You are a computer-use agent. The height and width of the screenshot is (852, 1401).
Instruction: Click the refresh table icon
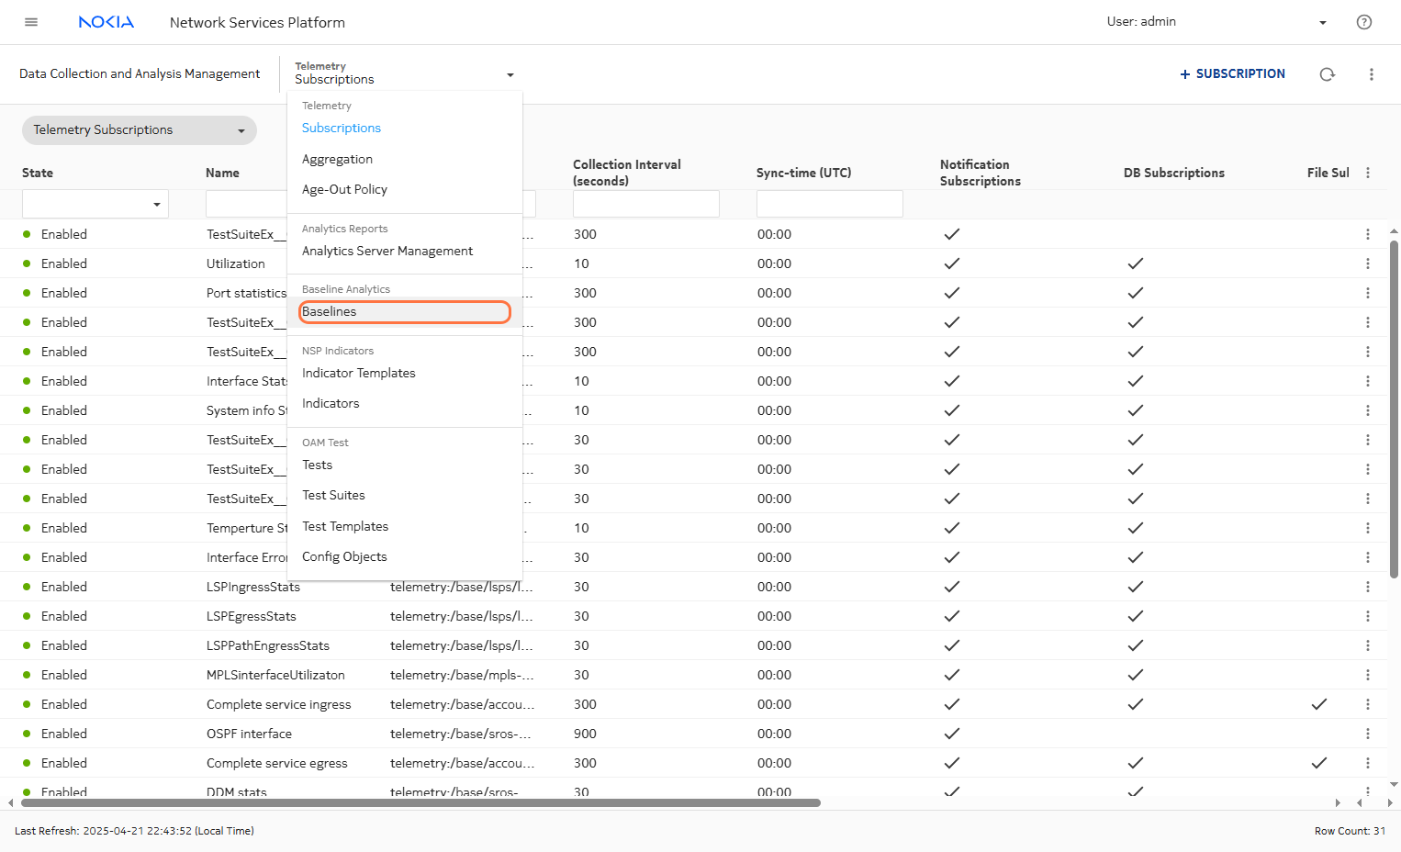[x=1327, y=74]
